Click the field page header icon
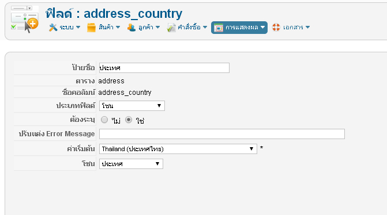The height and width of the screenshot is (215, 387). pyautogui.click(x=25, y=19)
